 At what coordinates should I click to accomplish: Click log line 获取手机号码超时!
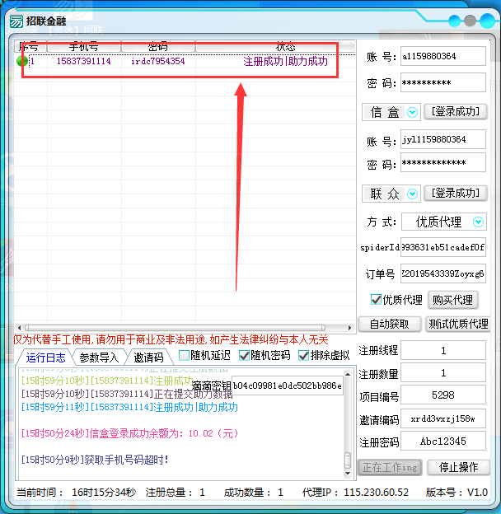(x=95, y=460)
